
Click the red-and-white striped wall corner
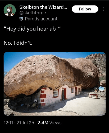tap(43, 97)
